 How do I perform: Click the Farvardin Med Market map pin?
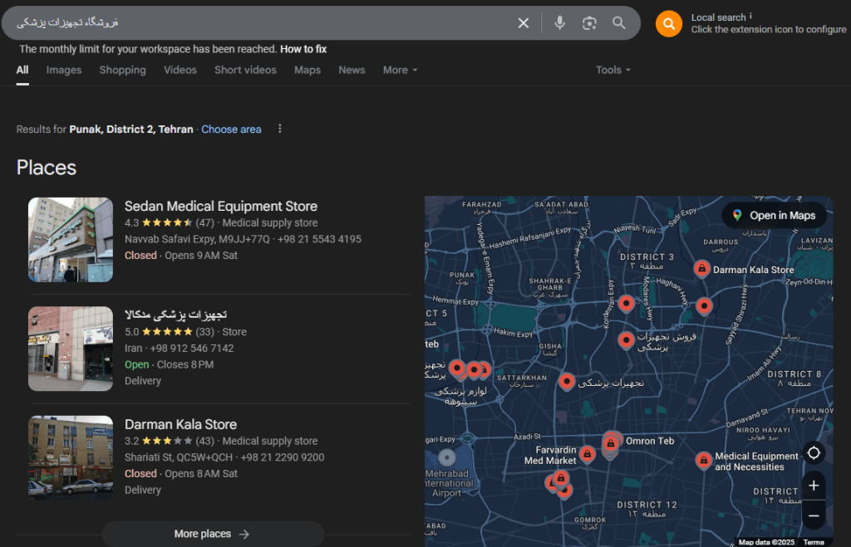[x=588, y=452]
